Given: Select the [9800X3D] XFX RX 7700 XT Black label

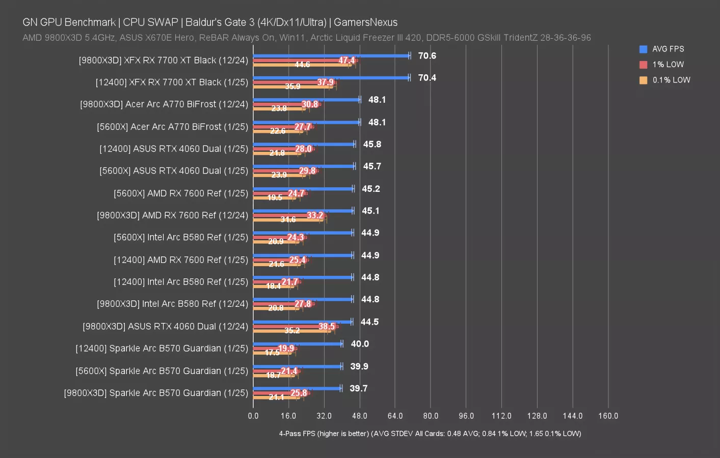Looking at the screenshot, I should pyautogui.click(x=163, y=61).
